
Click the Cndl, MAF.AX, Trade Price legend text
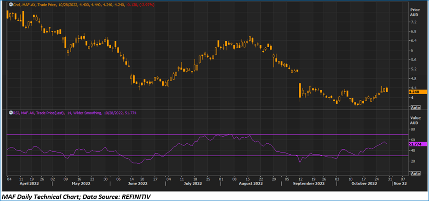coord(34,5)
